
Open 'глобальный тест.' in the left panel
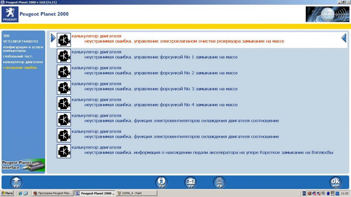(x=18, y=56)
